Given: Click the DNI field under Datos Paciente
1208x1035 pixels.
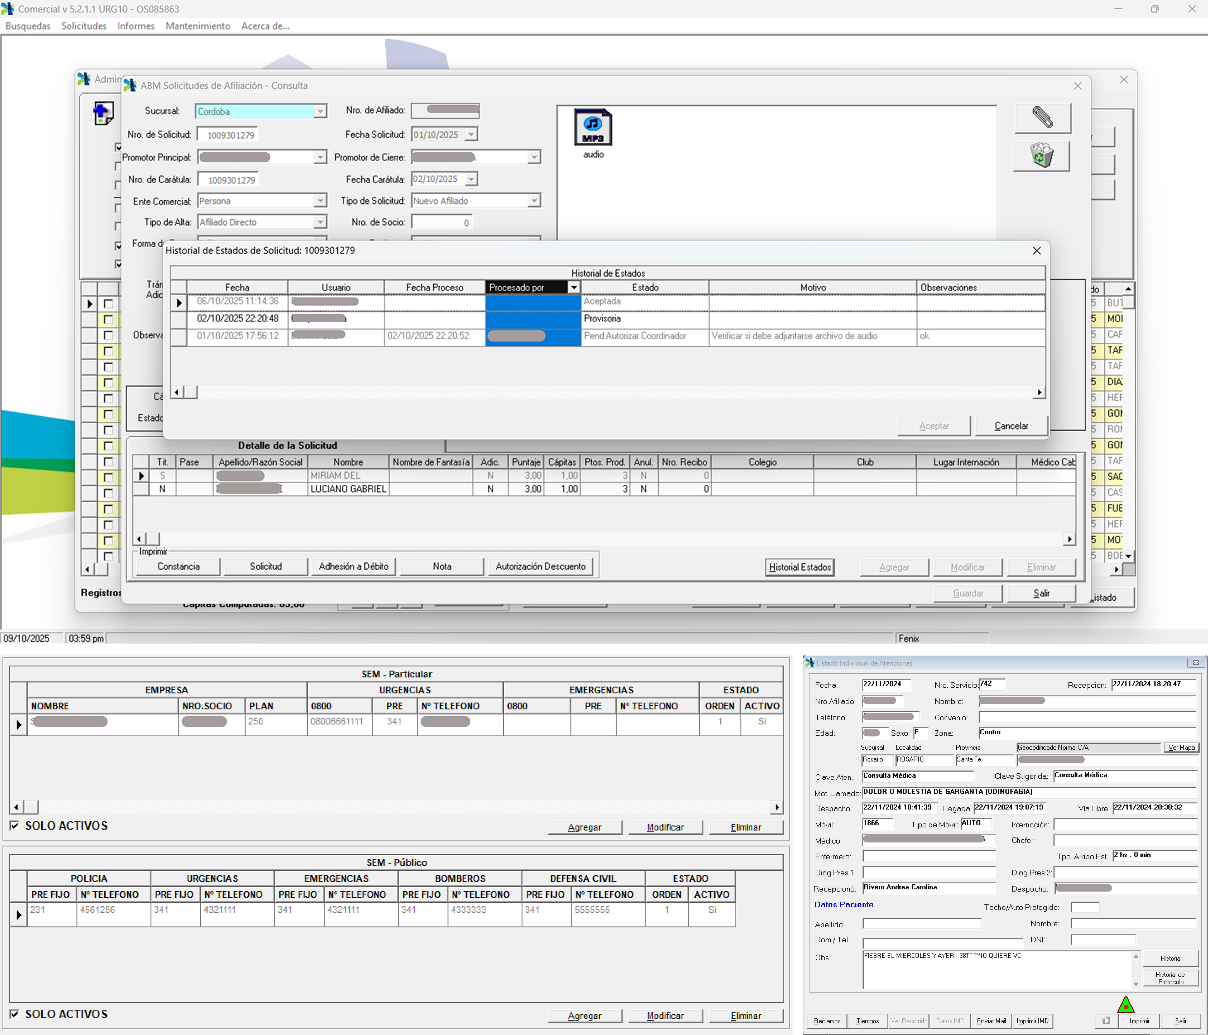Looking at the screenshot, I should pyautogui.click(x=1103, y=940).
